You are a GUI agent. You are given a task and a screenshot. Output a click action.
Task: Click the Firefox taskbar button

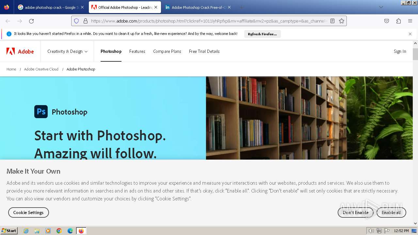click(x=81, y=231)
